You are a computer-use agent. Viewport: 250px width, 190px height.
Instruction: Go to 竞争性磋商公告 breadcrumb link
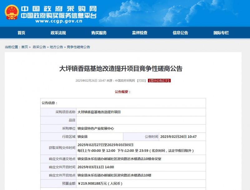click(x=78, y=47)
